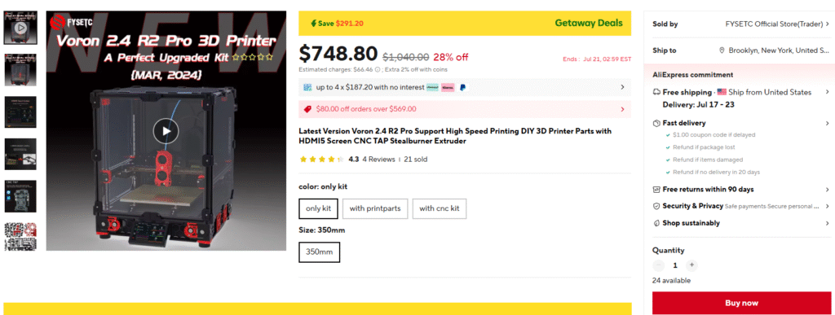Click the PayPal icon in installment row
This screenshot has width=835, height=315.
click(x=462, y=87)
